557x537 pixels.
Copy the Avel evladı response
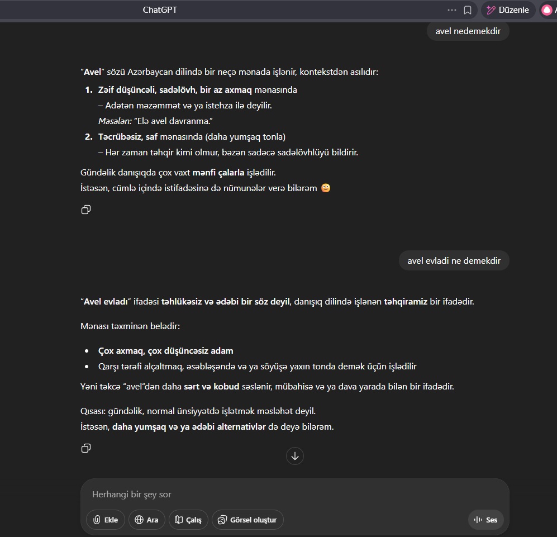86,448
